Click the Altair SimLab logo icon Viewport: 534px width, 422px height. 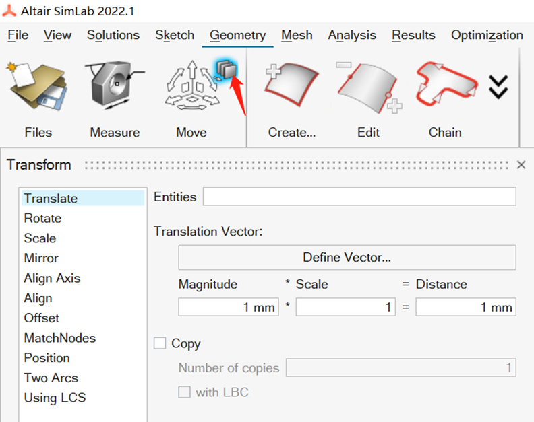[x=9, y=11]
